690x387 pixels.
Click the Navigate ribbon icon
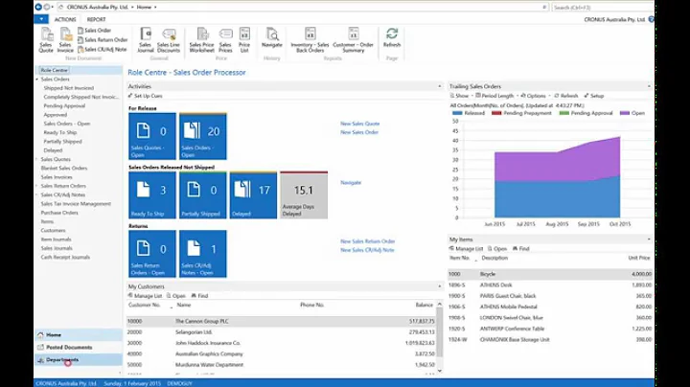272,37
